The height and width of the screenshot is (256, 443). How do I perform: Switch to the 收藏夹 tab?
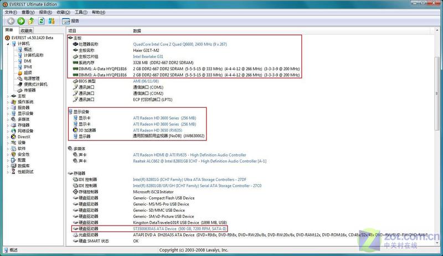click(27, 30)
